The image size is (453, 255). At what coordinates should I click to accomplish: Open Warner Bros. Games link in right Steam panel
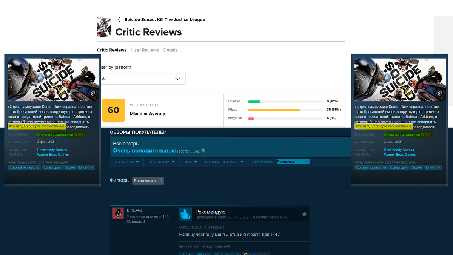click(x=400, y=155)
